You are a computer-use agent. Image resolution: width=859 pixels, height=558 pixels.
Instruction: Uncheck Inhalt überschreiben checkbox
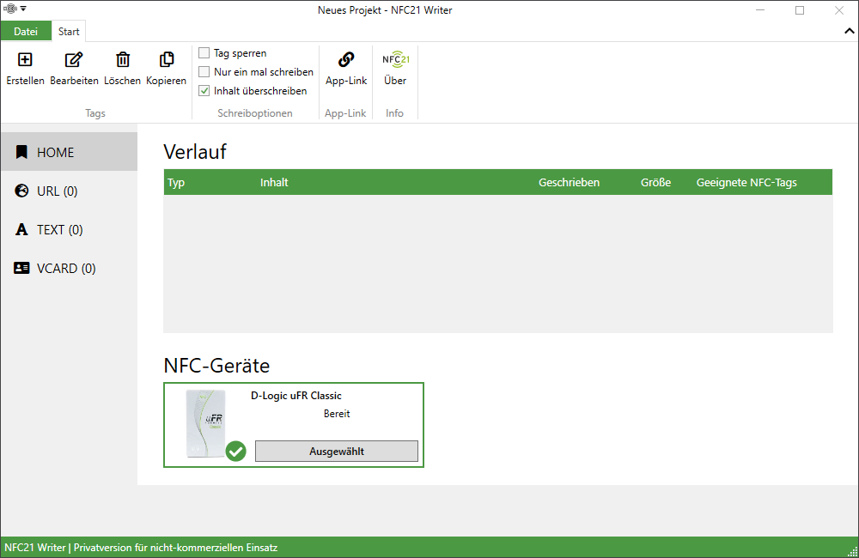click(x=204, y=91)
